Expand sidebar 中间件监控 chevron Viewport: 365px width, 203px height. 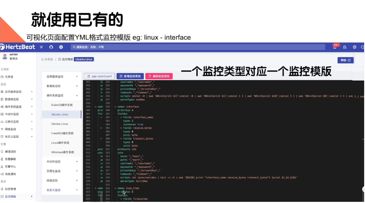tap(32, 114)
